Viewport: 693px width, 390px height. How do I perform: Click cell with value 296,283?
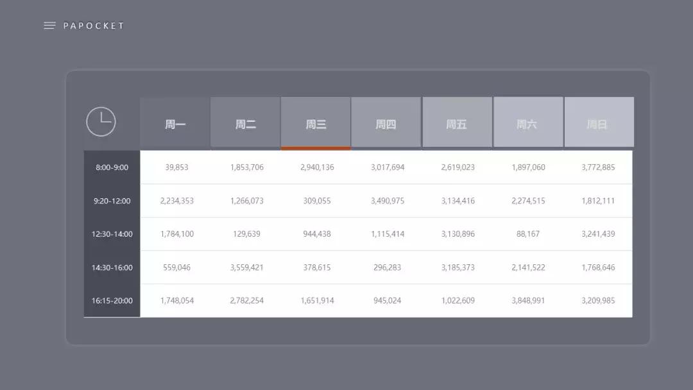tap(387, 267)
